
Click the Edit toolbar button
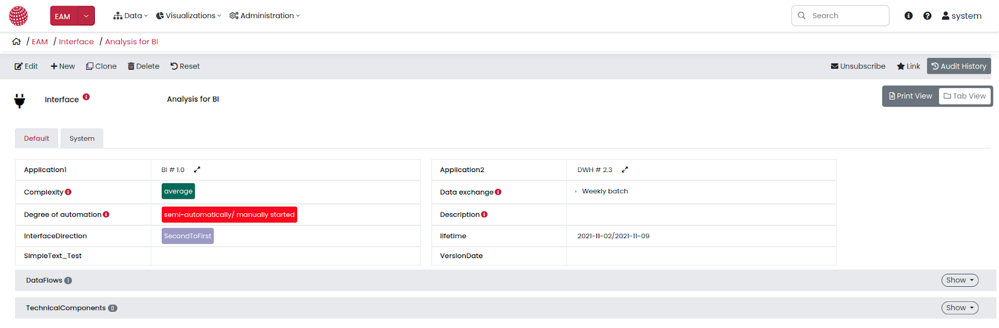coord(26,66)
